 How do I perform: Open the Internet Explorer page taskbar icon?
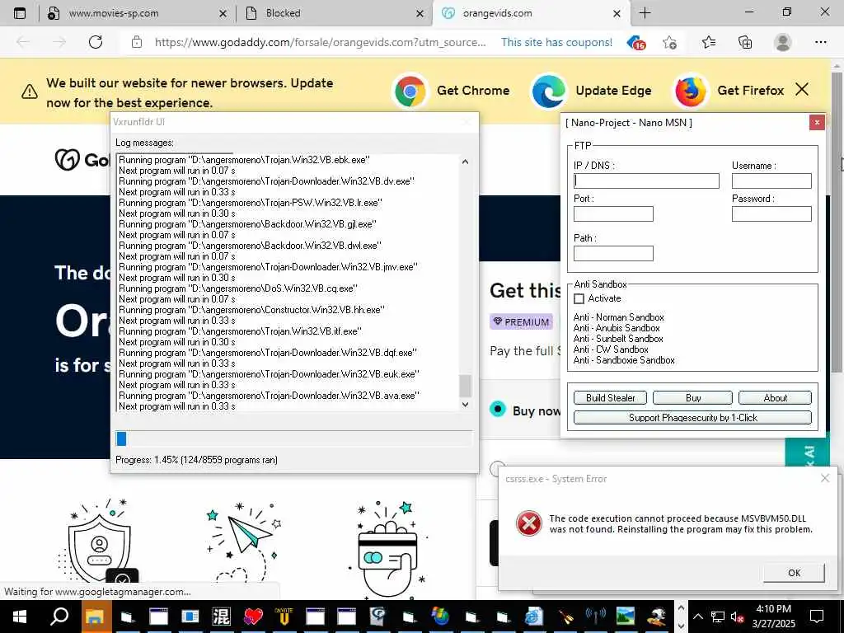click(x=534, y=617)
